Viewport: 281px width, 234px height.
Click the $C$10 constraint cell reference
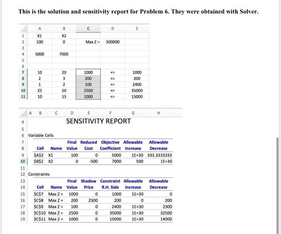point(39,213)
